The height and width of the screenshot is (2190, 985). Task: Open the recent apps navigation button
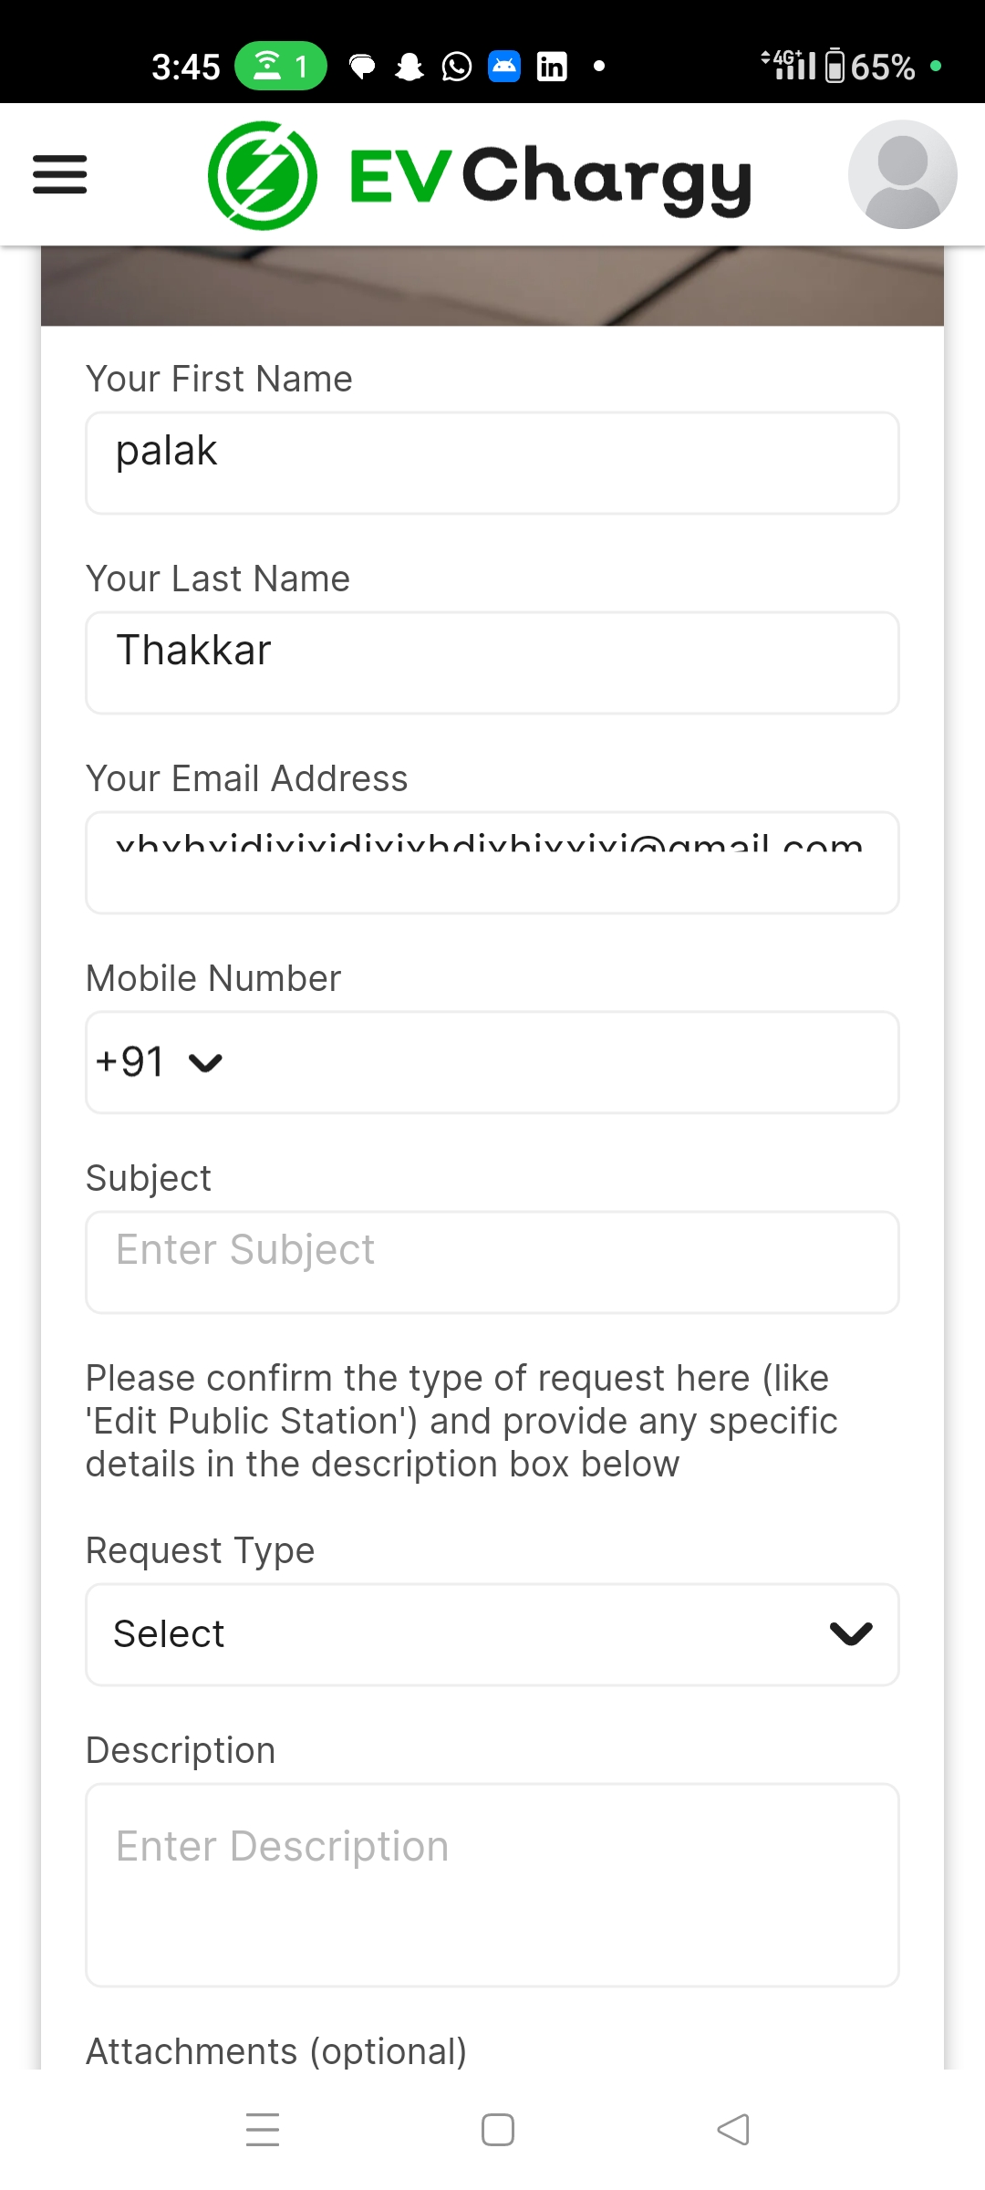point(263,2129)
